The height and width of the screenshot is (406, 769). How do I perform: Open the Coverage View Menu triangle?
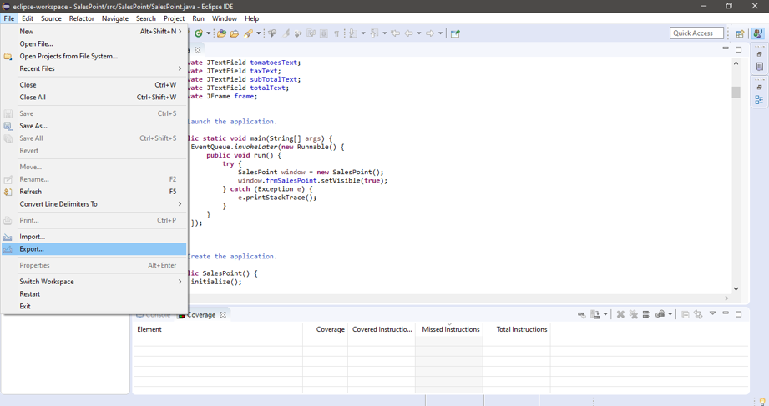pos(712,313)
